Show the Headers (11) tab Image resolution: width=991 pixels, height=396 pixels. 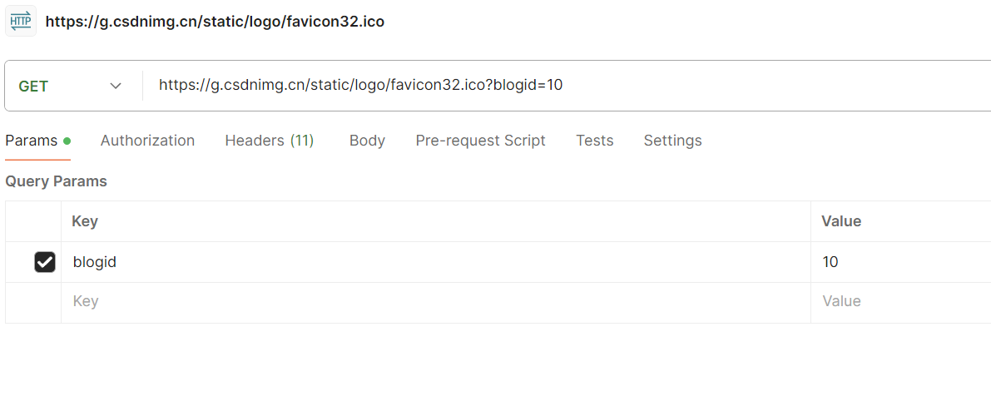[x=269, y=141]
